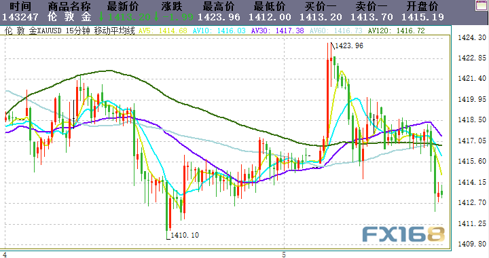Click the green down arrow beside 1413.20
This screenshot has height=258, width=489.
pos(101,17)
